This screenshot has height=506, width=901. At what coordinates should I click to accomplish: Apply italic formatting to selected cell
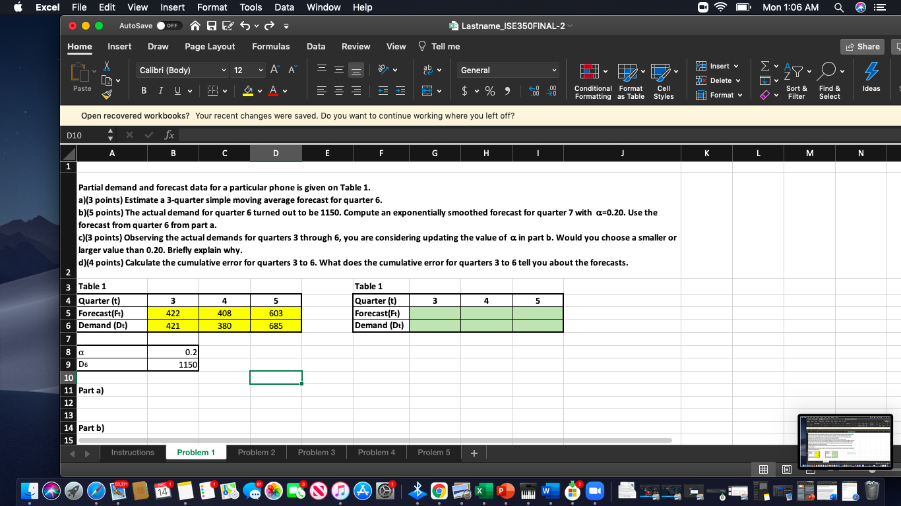pyautogui.click(x=161, y=90)
